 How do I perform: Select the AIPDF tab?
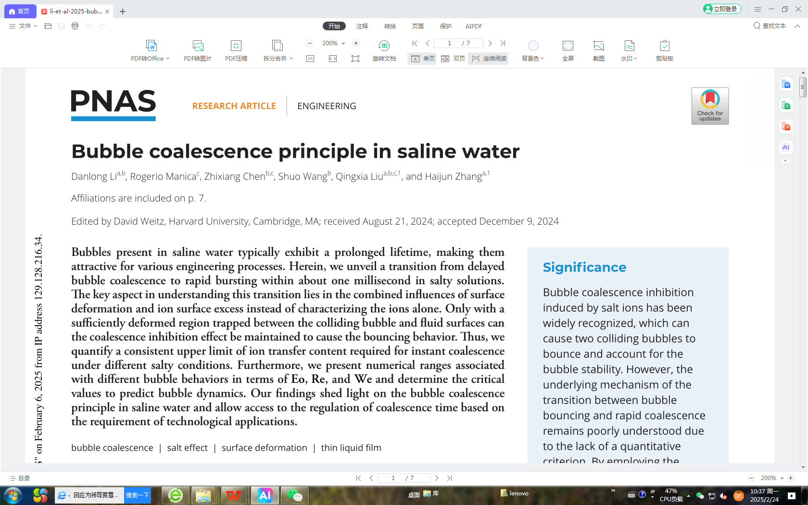pos(474,26)
